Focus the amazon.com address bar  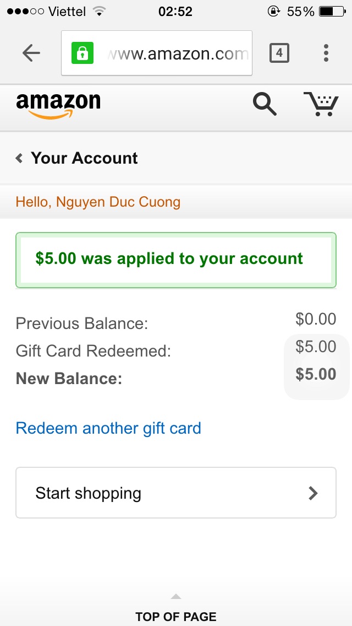[x=176, y=53]
